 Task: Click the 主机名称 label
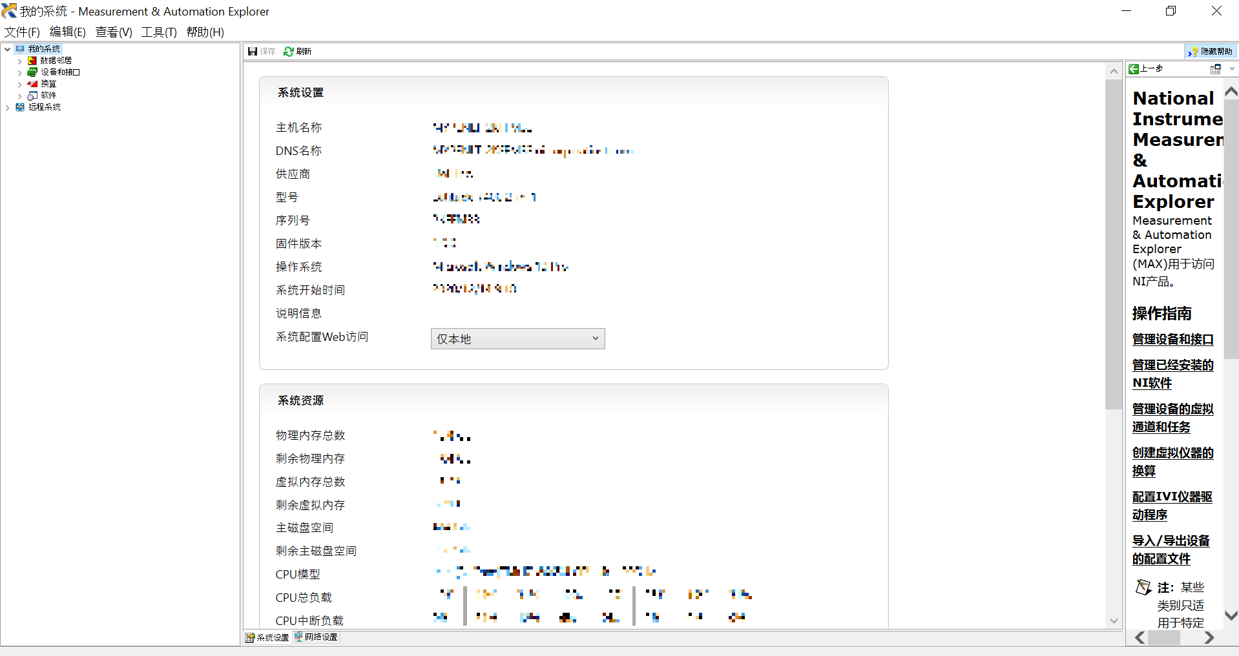coord(298,128)
